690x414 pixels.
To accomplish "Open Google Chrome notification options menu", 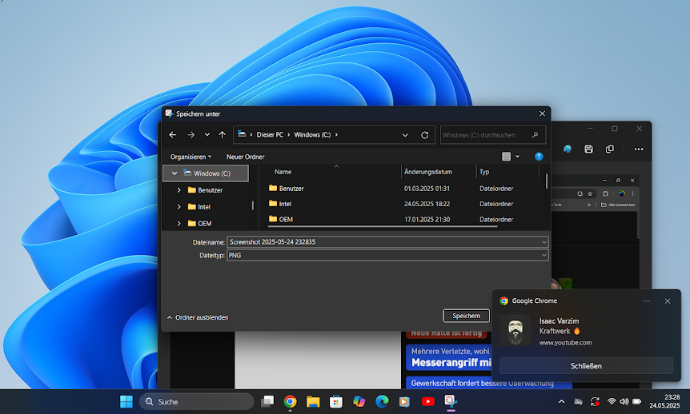I will 647,301.
